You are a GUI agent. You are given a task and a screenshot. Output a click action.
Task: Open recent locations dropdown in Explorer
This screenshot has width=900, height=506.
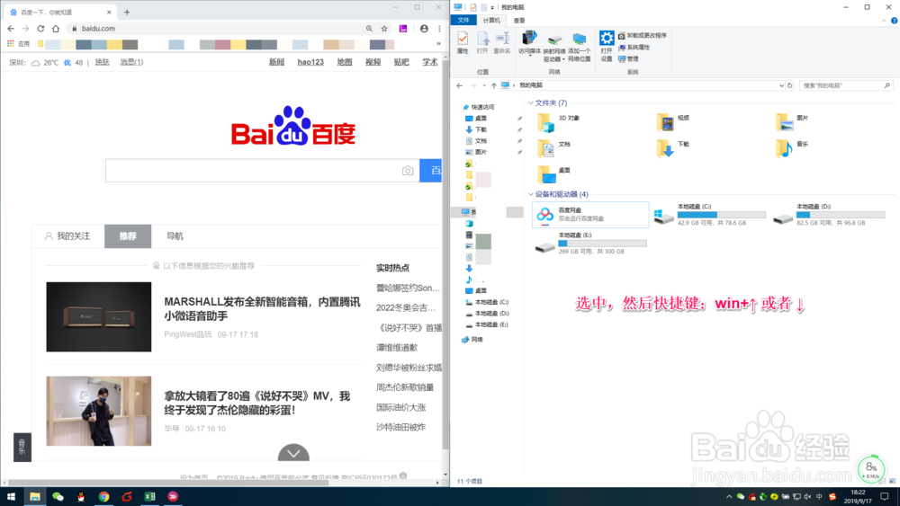coord(484,85)
